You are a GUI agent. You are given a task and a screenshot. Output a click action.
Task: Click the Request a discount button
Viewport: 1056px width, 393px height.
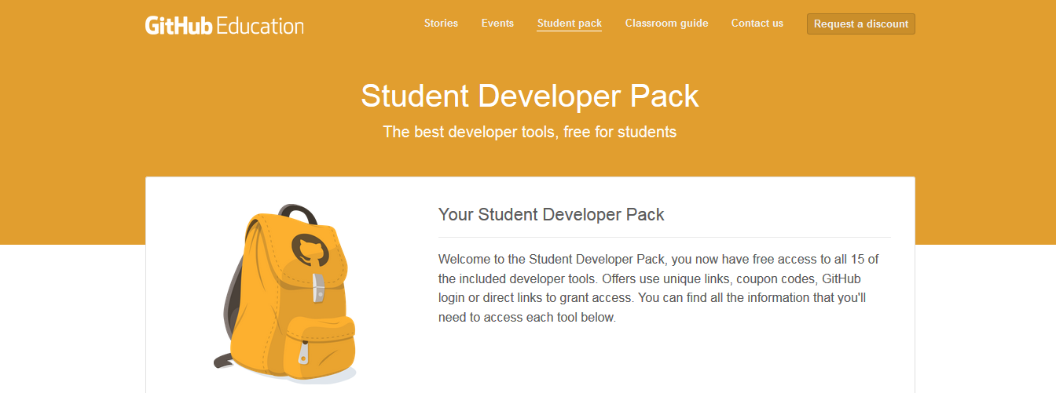(x=861, y=24)
